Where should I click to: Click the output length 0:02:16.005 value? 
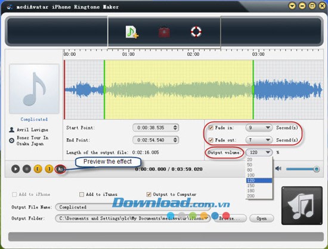[146, 152]
